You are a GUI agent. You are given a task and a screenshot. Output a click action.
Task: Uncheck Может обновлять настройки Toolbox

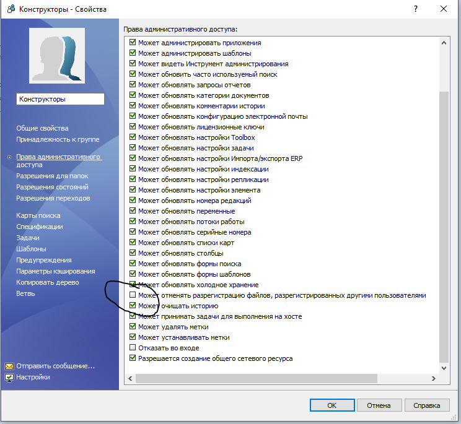[x=133, y=137]
